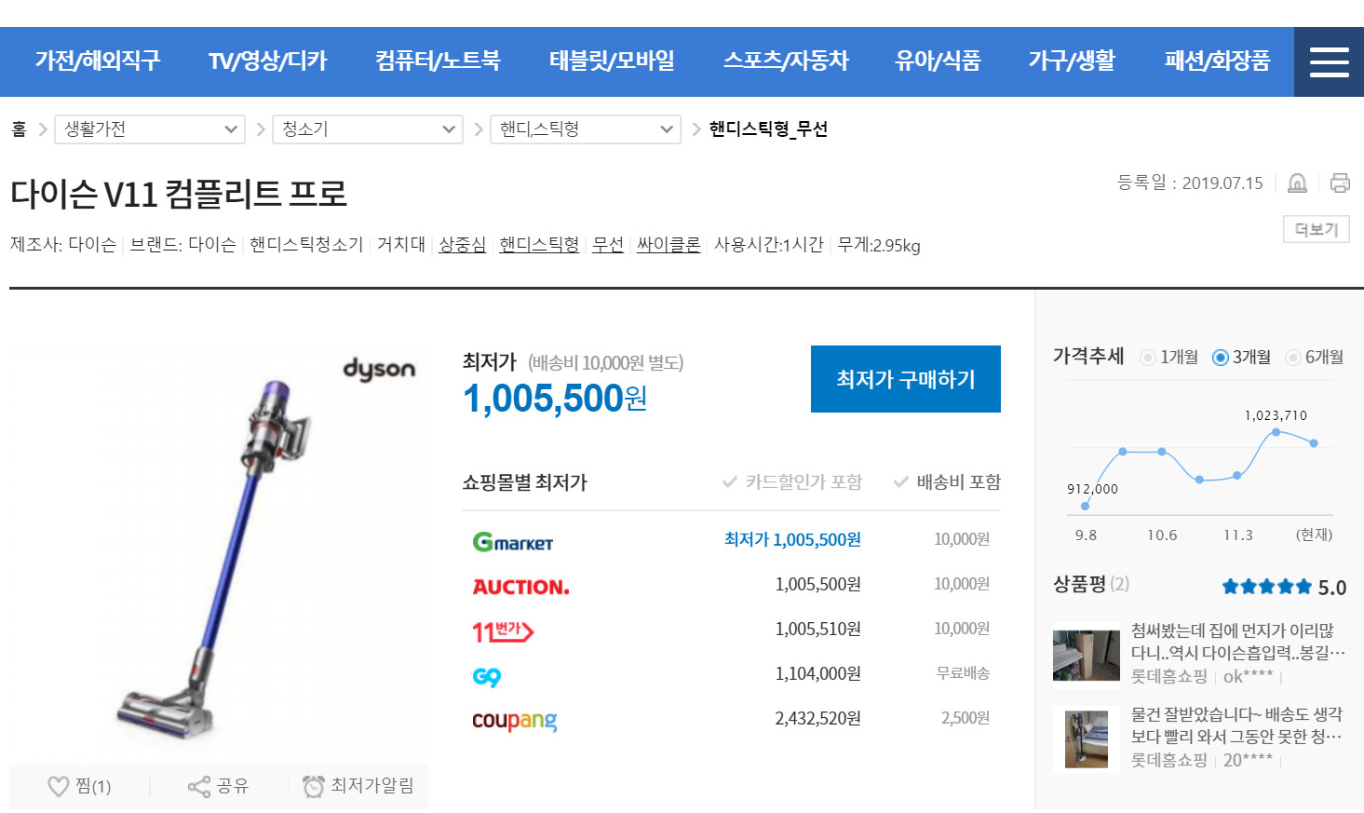Click the large 1,005,500원 lowest price
The image size is (1364, 813).
click(555, 399)
